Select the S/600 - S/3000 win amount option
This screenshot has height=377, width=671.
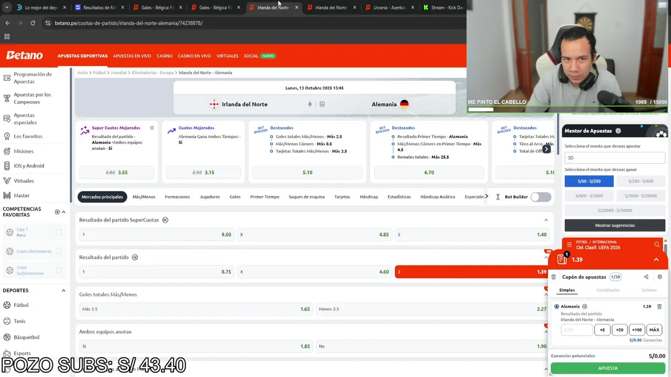(x=589, y=196)
